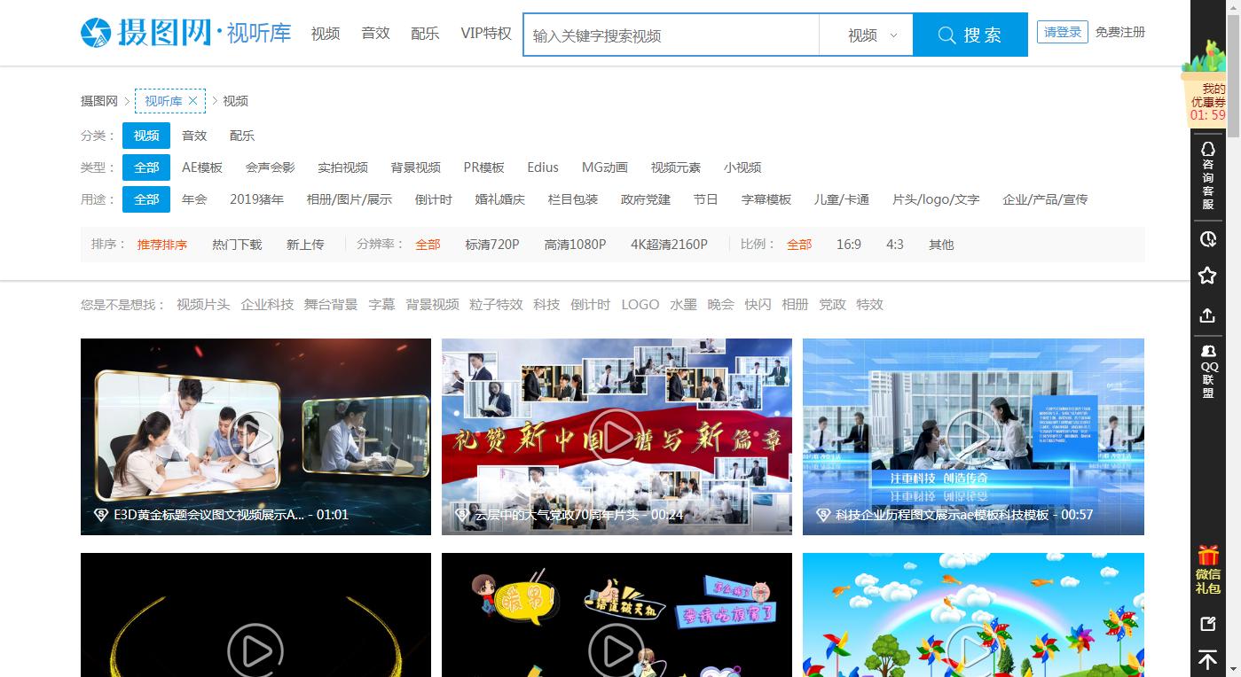
Task: Click the feedback pencil icon near page bottom
Action: [x=1207, y=623]
